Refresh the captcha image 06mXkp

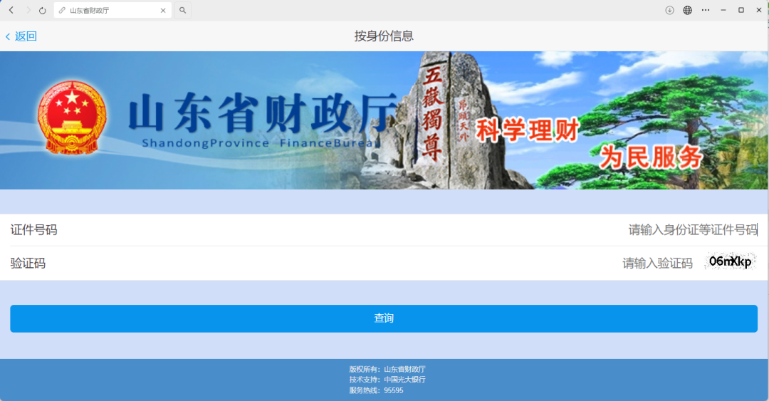[x=730, y=262]
